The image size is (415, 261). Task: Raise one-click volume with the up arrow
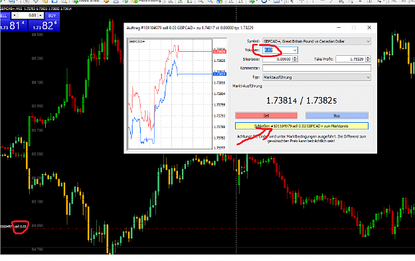pos(41,16)
